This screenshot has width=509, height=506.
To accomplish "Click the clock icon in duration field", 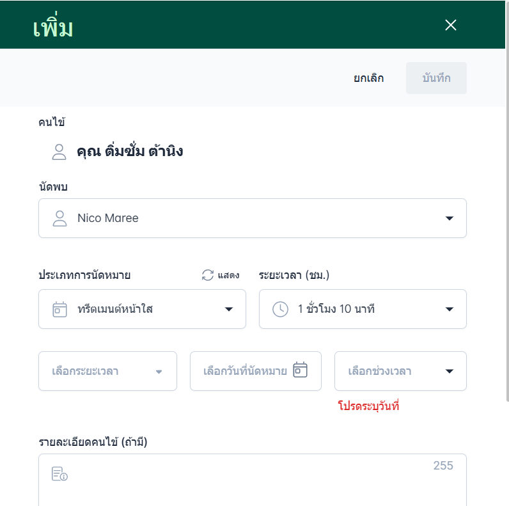I will (x=280, y=310).
